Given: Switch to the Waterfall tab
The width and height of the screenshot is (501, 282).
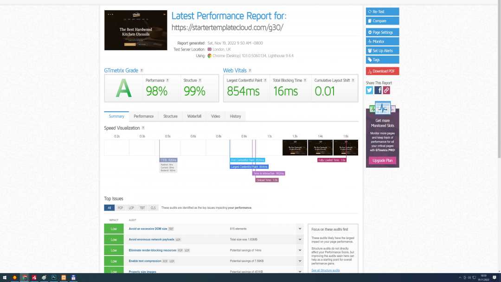Looking at the screenshot, I should click(194, 116).
